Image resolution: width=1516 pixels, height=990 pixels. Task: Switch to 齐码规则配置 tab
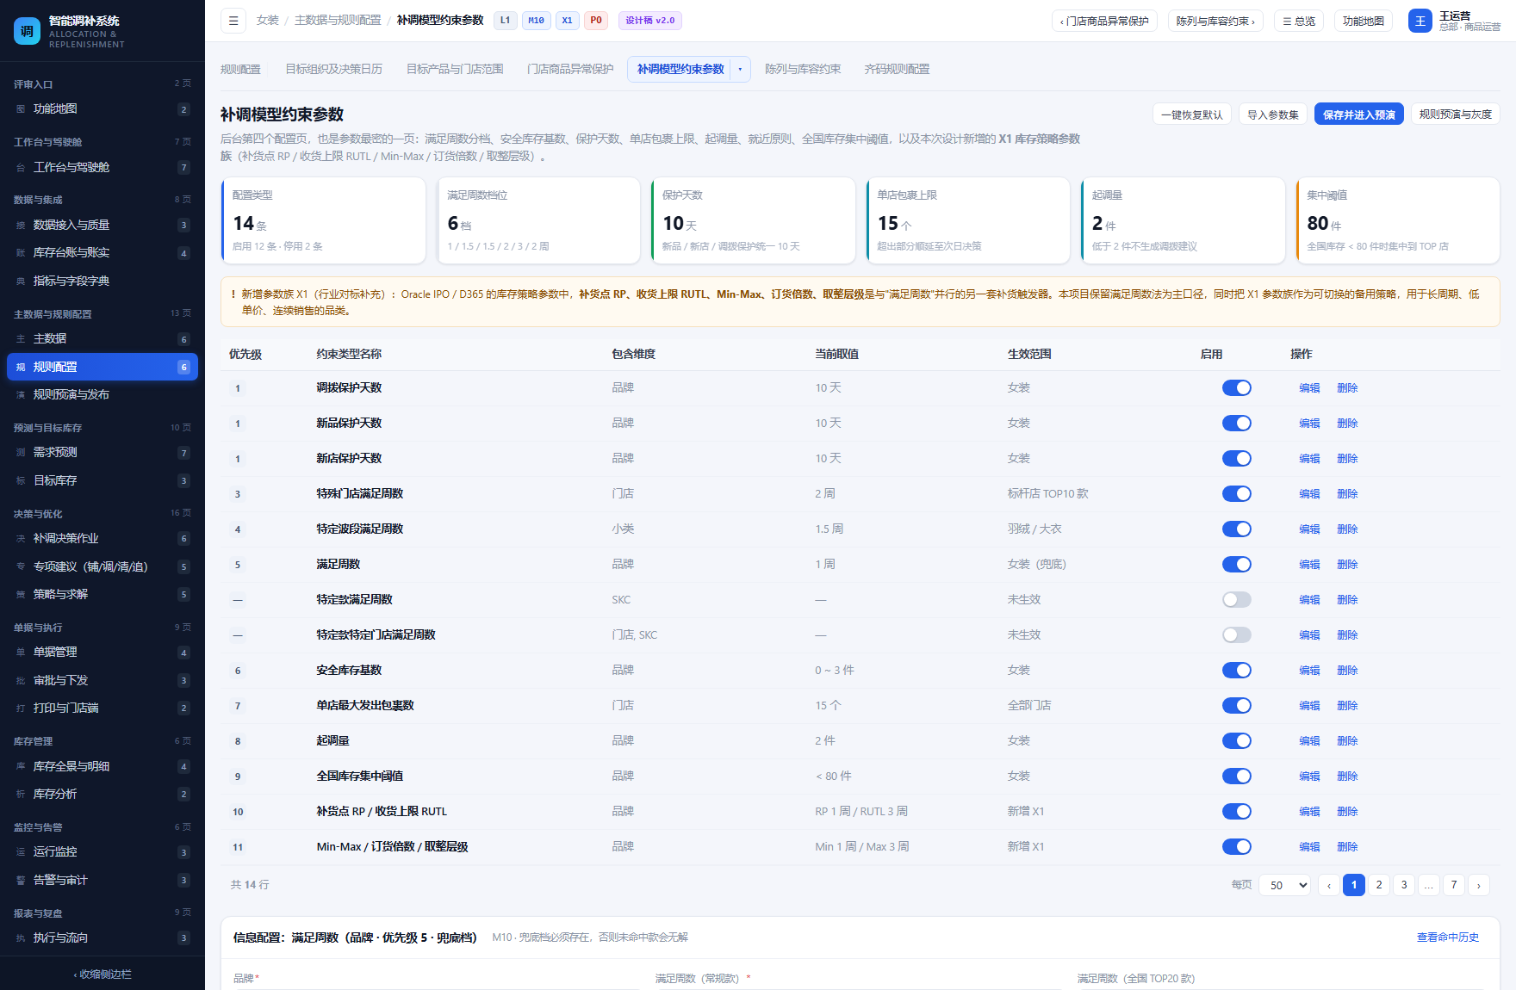click(897, 70)
